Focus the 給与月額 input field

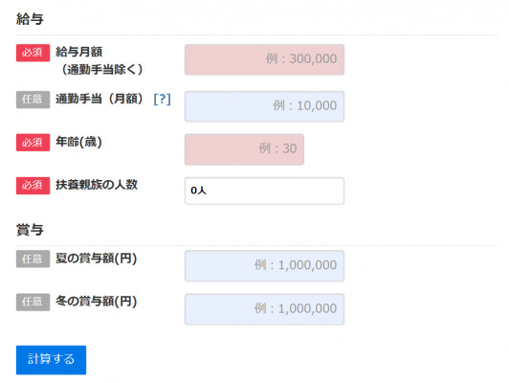pos(264,59)
